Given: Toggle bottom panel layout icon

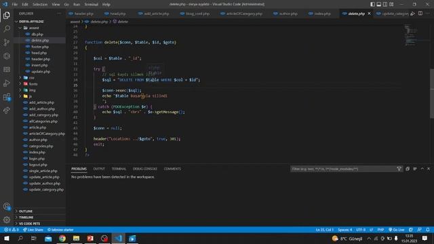Looking at the screenshot, I should [x=379, y=4].
